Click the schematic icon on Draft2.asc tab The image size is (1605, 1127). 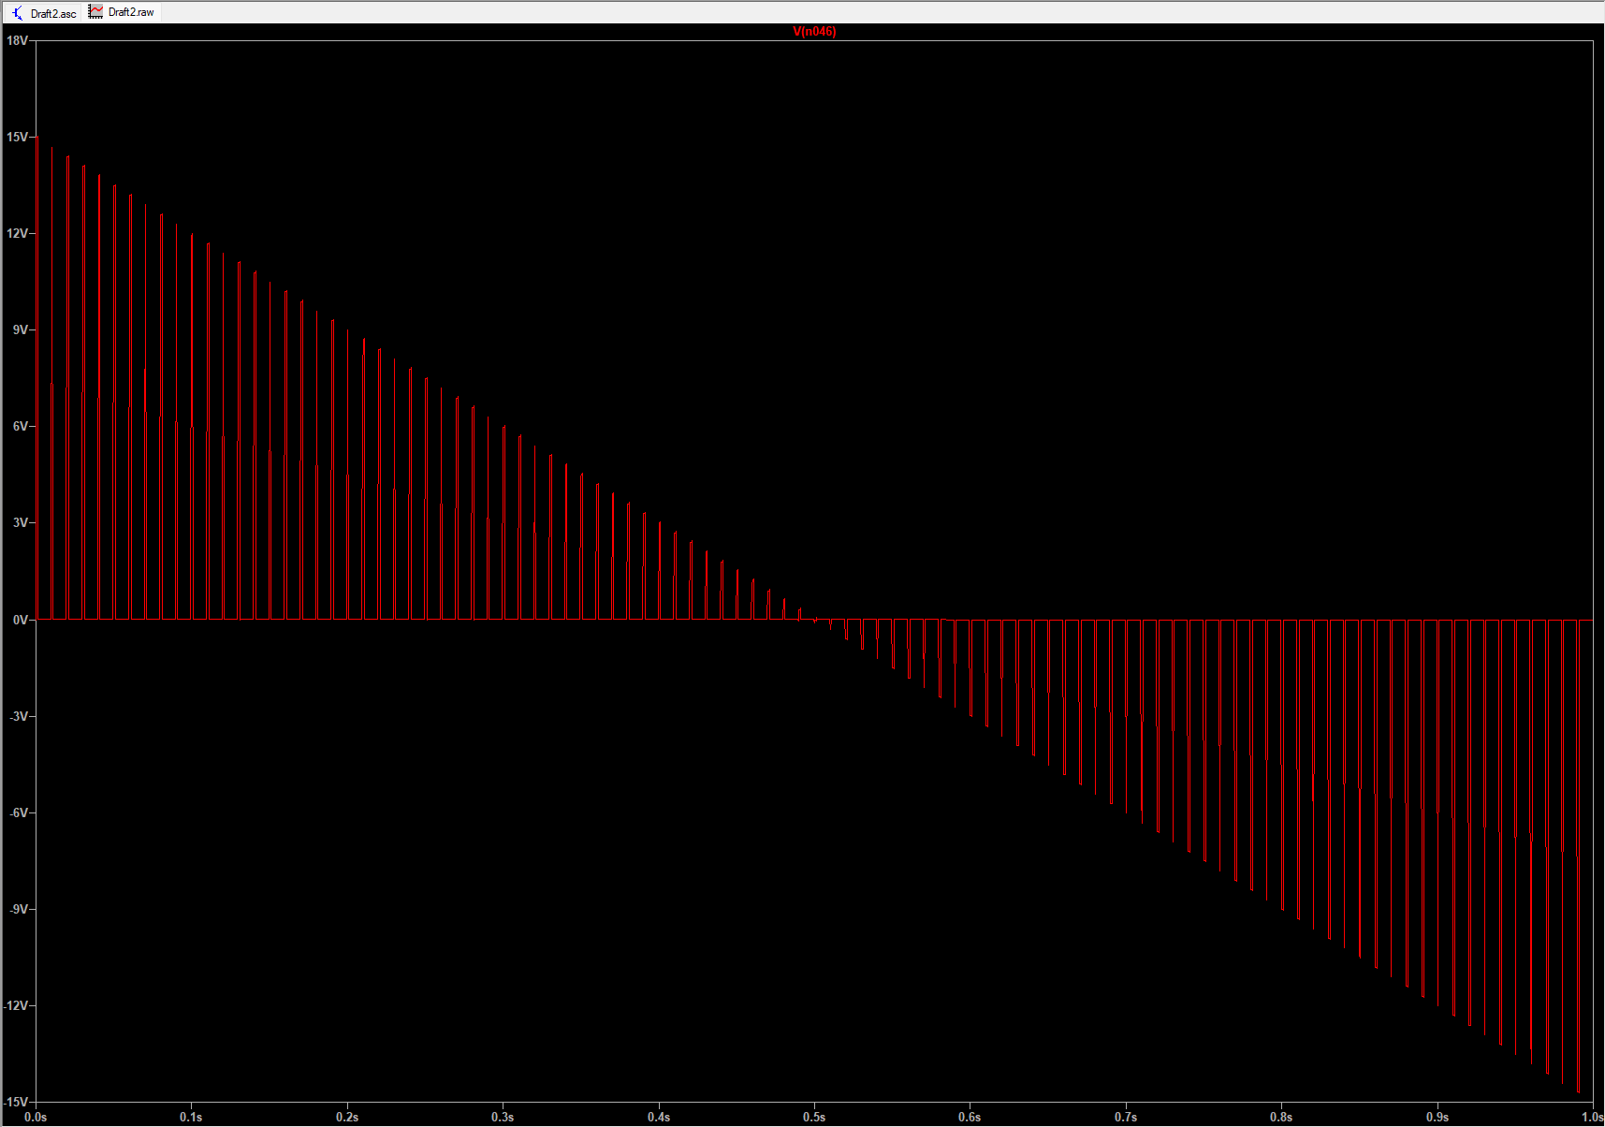pos(17,12)
